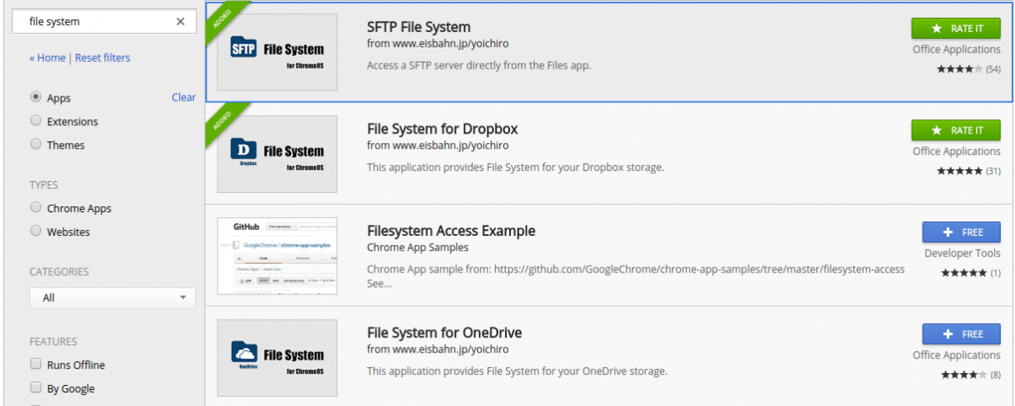This screenshot has width=1015, height=406.
Task: Click FREE button for Filesystem Access Example
Action: click(962, 232)
